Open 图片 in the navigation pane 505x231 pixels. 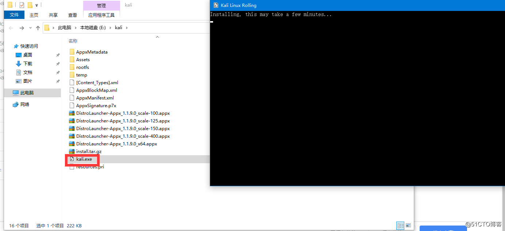(28, 81)
